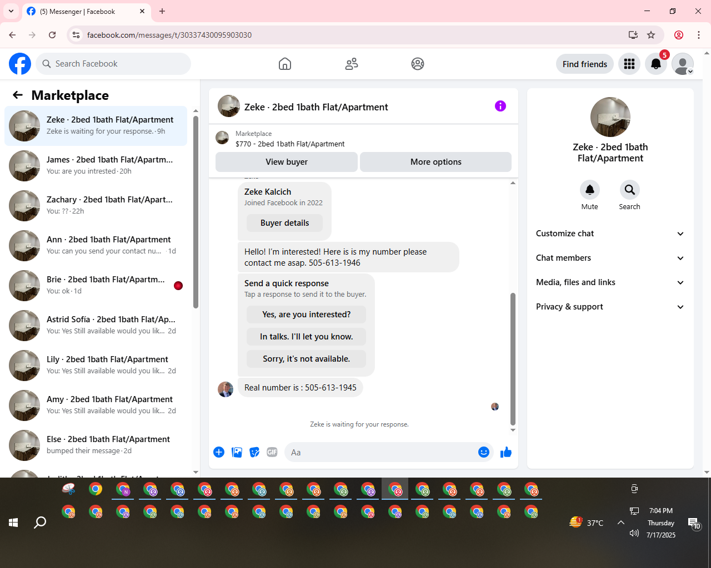Open the Friends icon in top navigation
The width and height of the screenshot is (711, 568).
352,64
